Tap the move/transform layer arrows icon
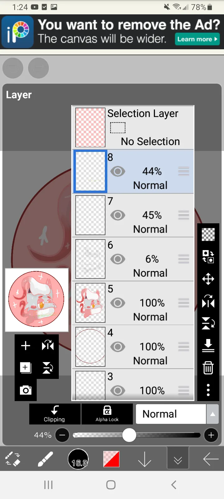This screenshot has height=499, width=224. pyautogui.click(x=208, y=279)
